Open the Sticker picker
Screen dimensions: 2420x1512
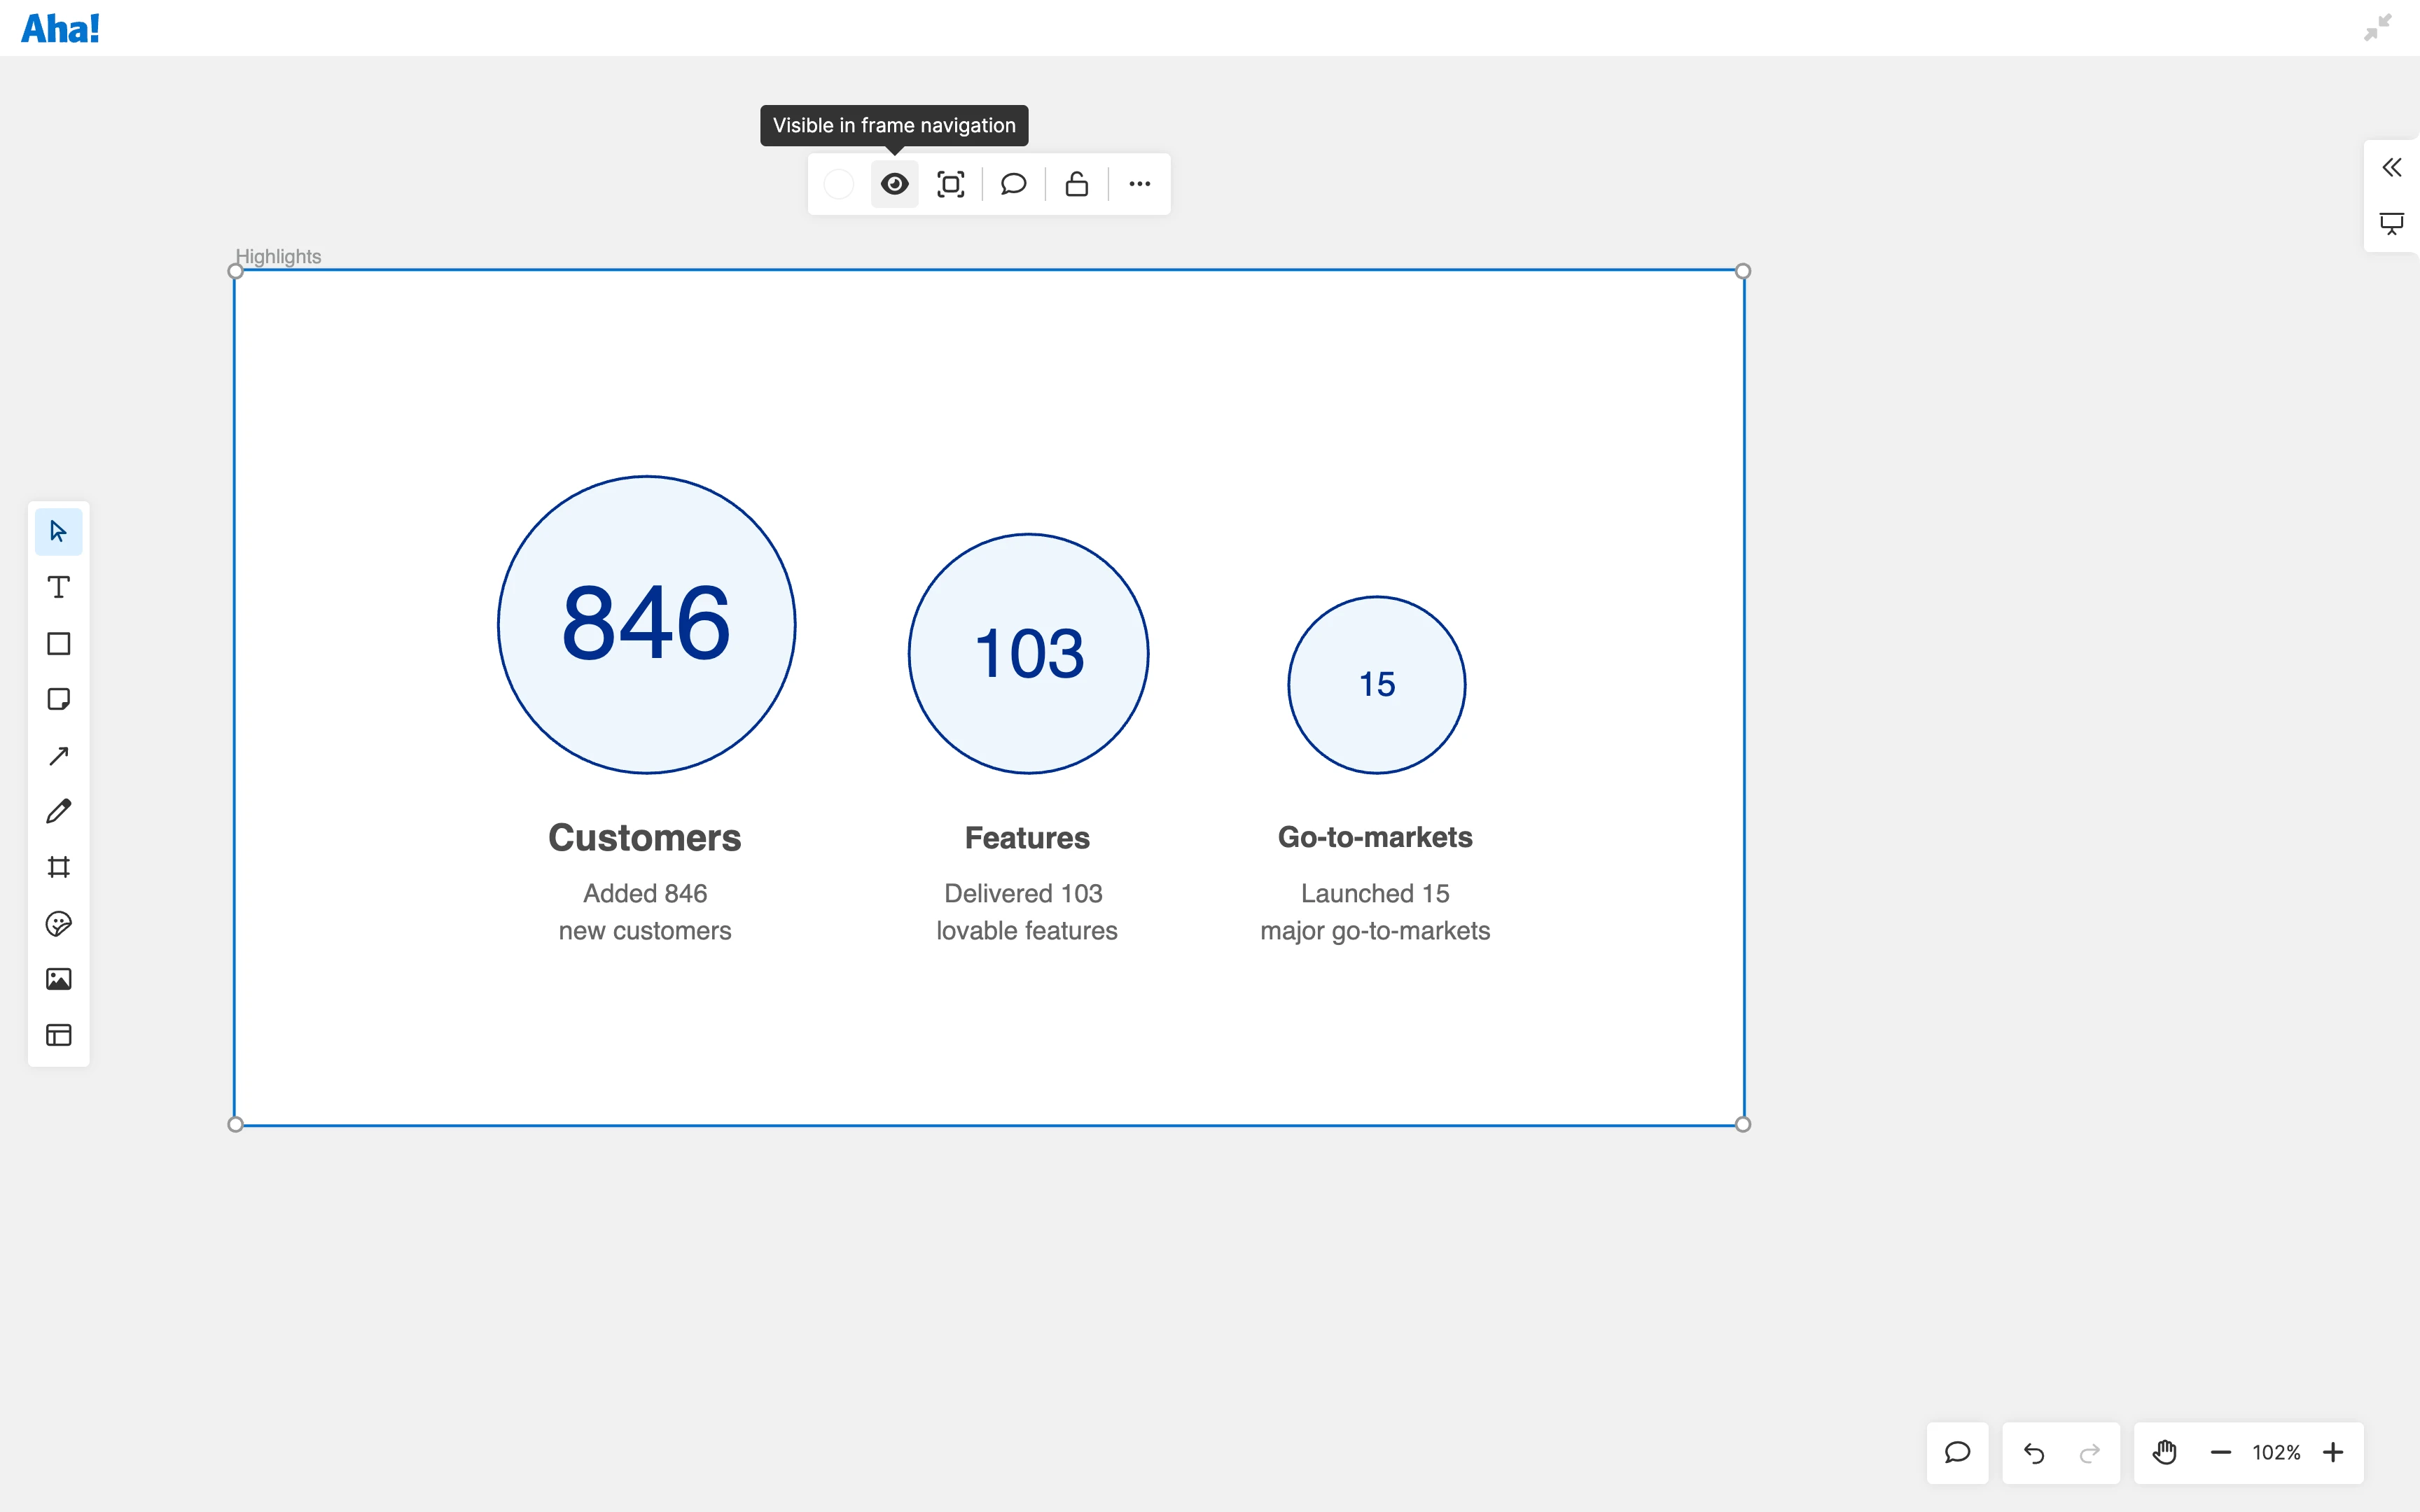click(x=58, y=923)
